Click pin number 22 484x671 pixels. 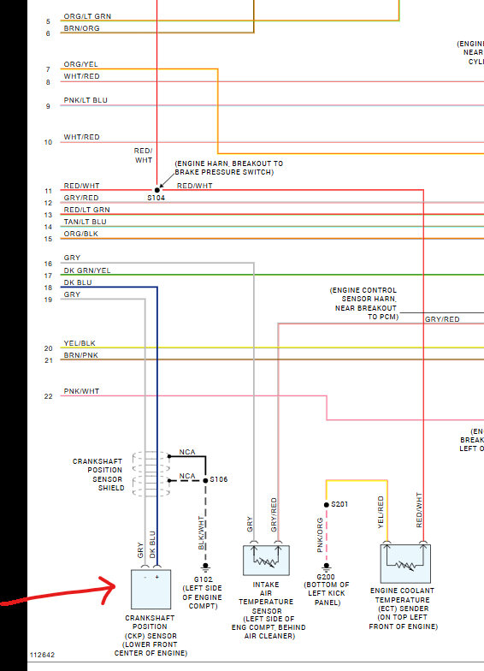pyautogui.click(x=48, y=396)
